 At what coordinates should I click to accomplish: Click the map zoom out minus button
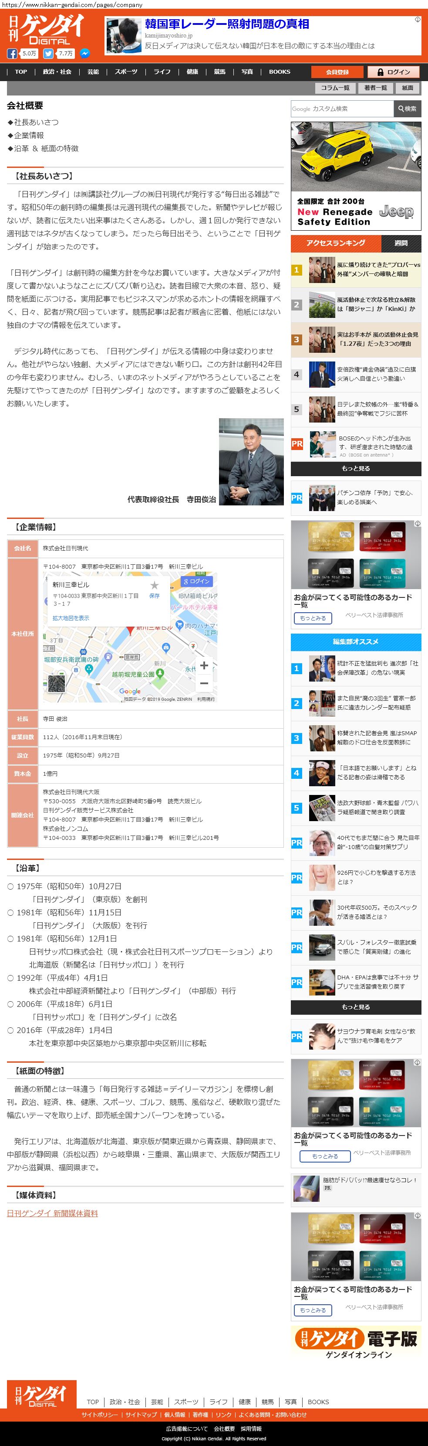pyautogui.click(x=204, y=683)
